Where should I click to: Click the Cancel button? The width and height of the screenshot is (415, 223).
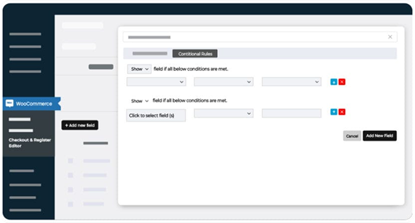tap(352, 136)
